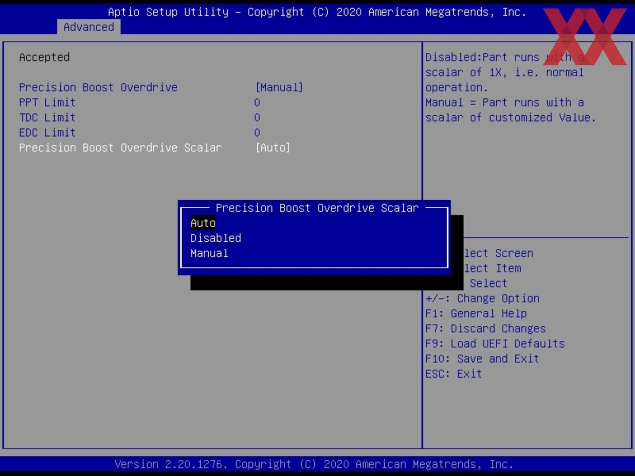The image size is (635, 476).
Task: Click the Accepted text
Action: pos(44,57)
